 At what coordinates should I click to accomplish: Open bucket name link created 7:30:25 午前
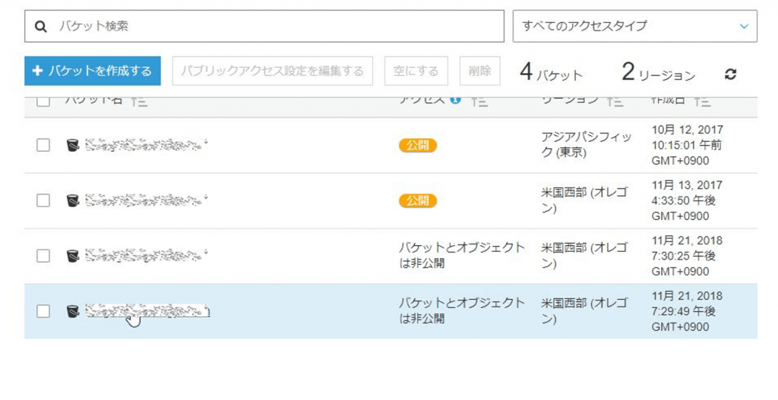[x=147, y=256]
